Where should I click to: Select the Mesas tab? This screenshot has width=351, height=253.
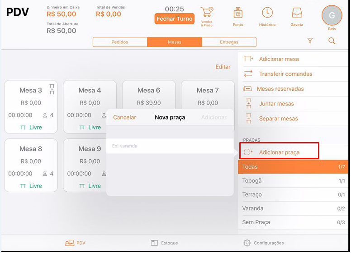click(175, 42)
